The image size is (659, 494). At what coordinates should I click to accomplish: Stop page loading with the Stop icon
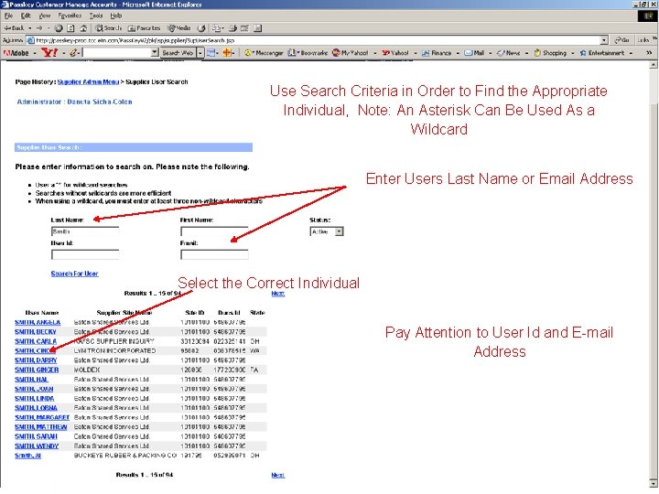click(59, 28)
